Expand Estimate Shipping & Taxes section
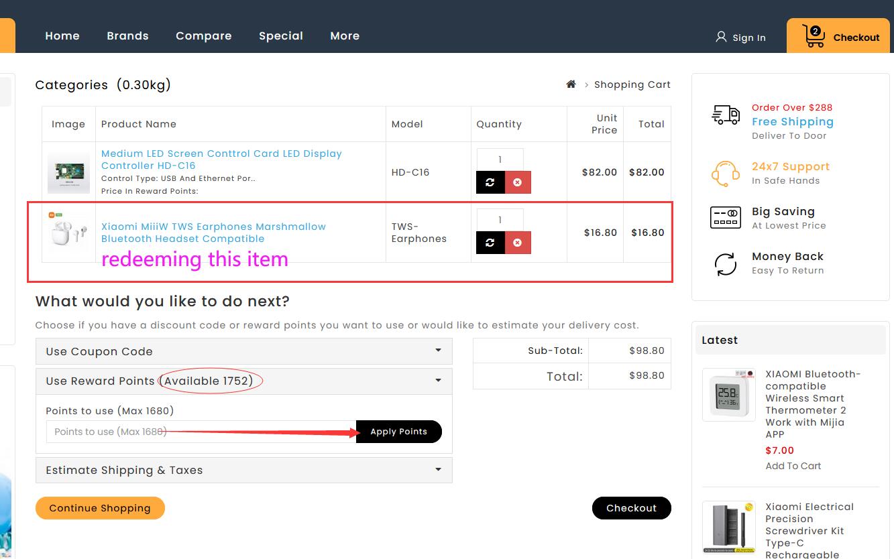 (244, 470)
